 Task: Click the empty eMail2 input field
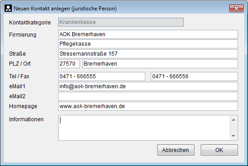[x=148, y=96]
